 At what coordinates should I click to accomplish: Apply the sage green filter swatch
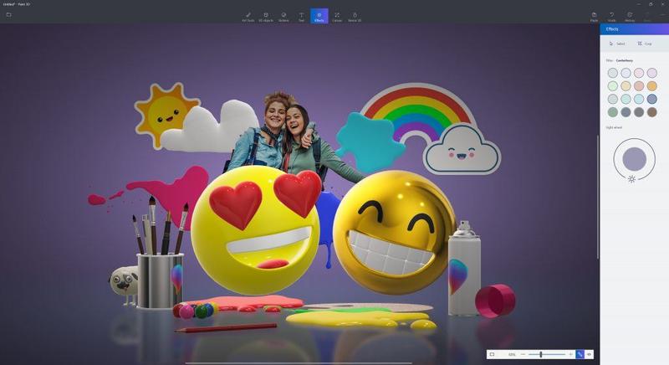coord(613,112)
